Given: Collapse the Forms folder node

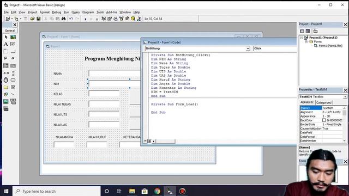Looking at the screenshot, I should point(306,42).
